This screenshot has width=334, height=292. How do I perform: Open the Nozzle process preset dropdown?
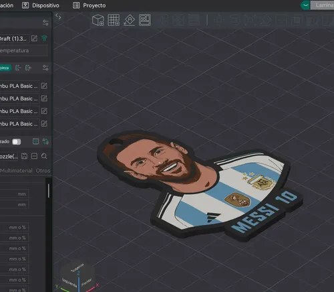[9, 156]
